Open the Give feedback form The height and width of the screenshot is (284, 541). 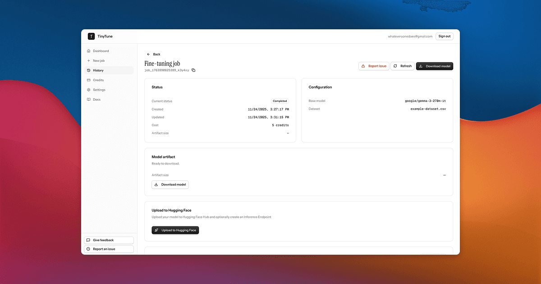tap(109, 240)
